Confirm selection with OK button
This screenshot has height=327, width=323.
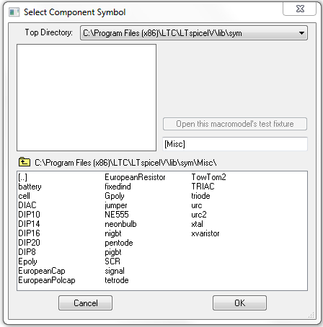pyautogui.click(x=239, y=303)
